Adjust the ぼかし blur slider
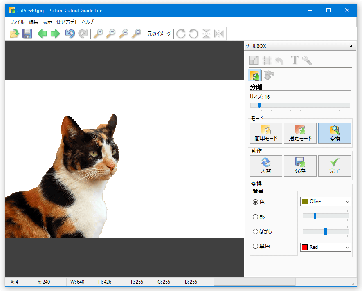The height and width of the screenshot is (291, 362). pyautogui.click(x=326, y=231)
